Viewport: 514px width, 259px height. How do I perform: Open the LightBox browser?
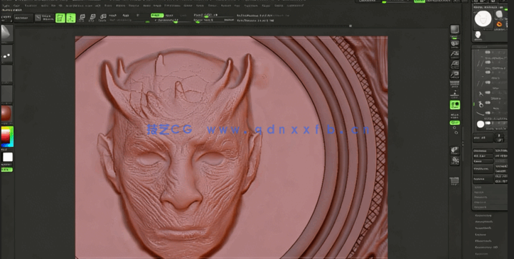coord(24,18)
